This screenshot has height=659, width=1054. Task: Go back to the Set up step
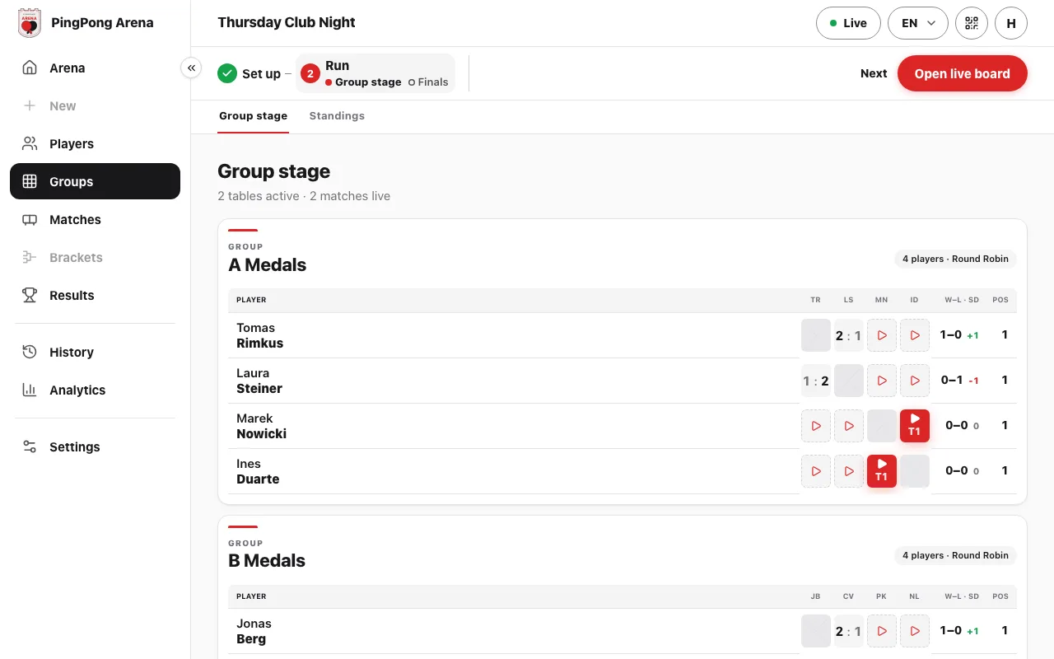[x=250, y=73]
